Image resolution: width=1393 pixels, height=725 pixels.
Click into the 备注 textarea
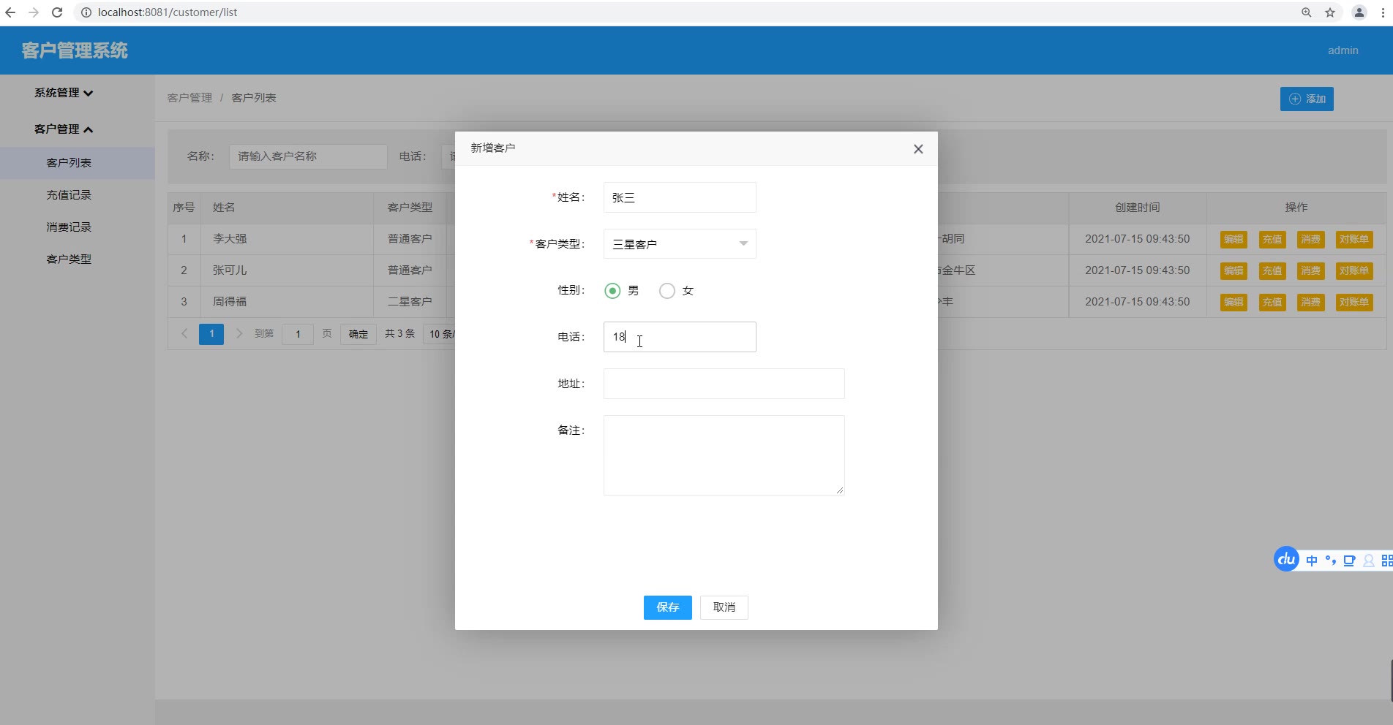724,455
